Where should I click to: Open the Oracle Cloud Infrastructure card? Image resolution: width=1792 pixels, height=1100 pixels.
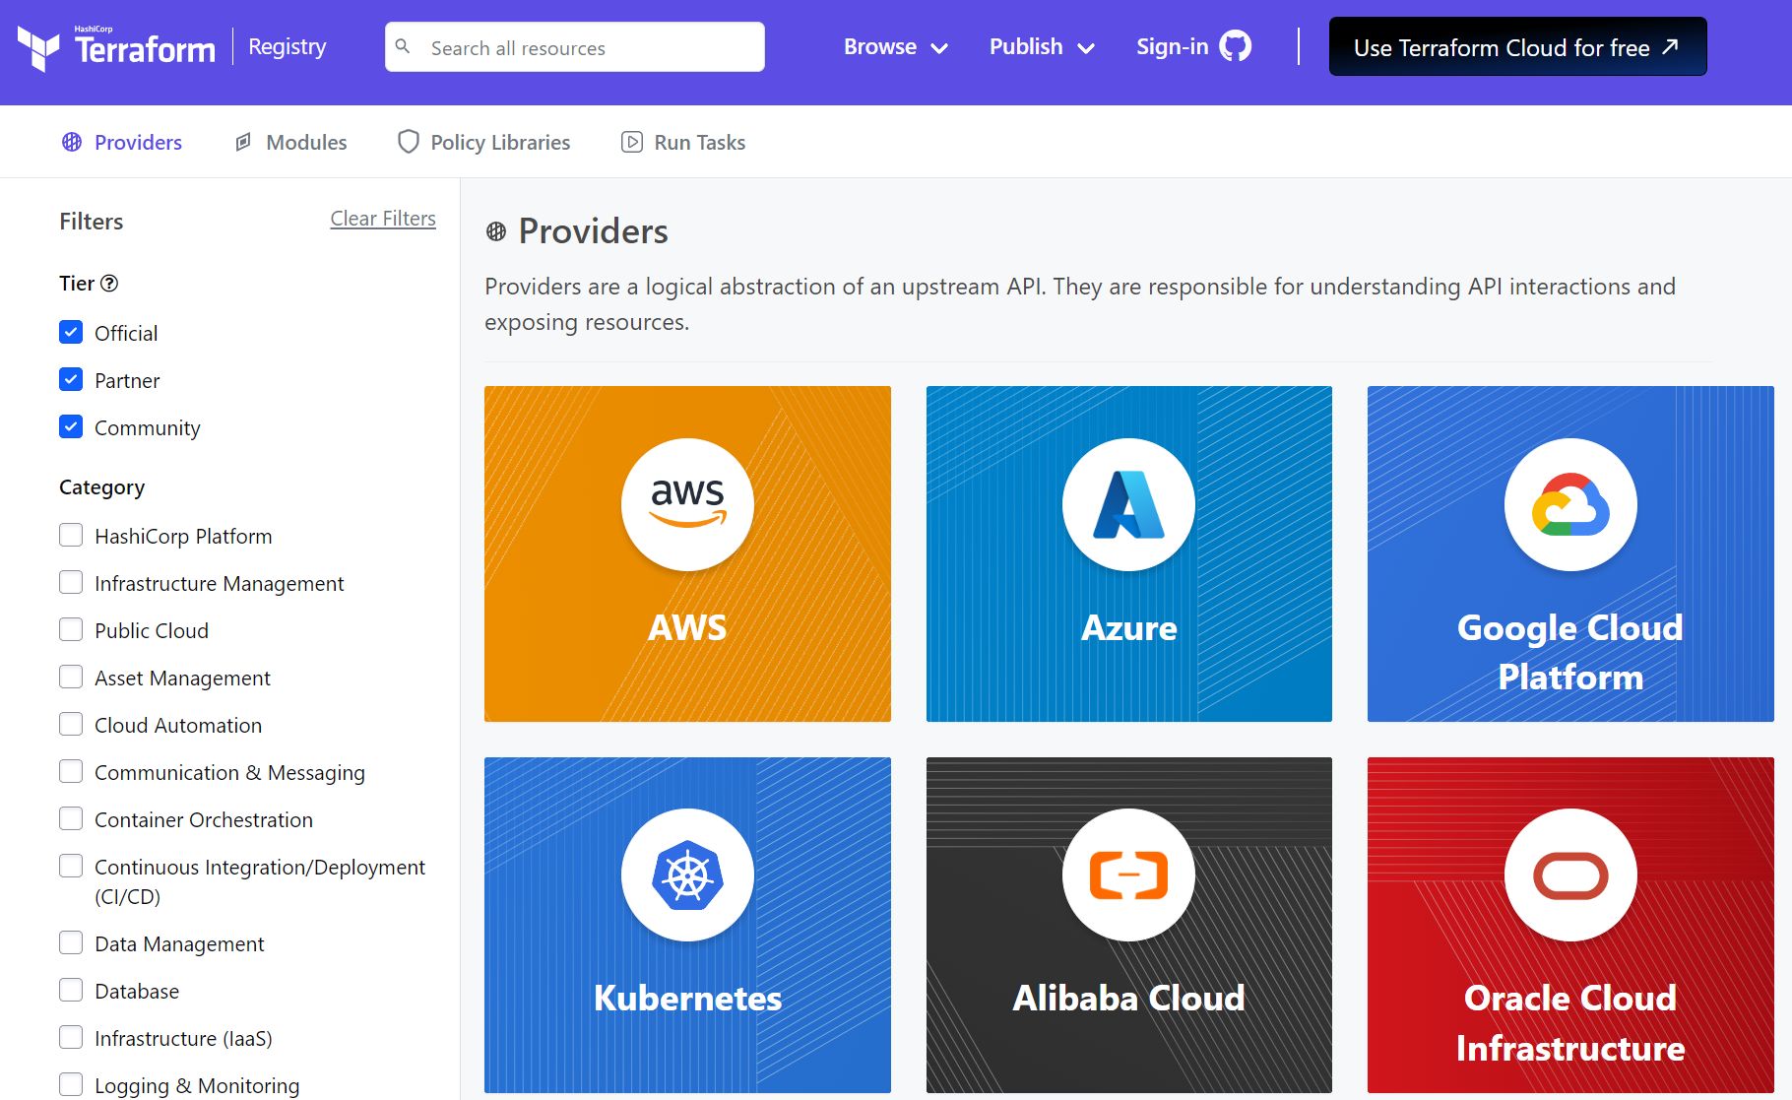coord(1570,925)
